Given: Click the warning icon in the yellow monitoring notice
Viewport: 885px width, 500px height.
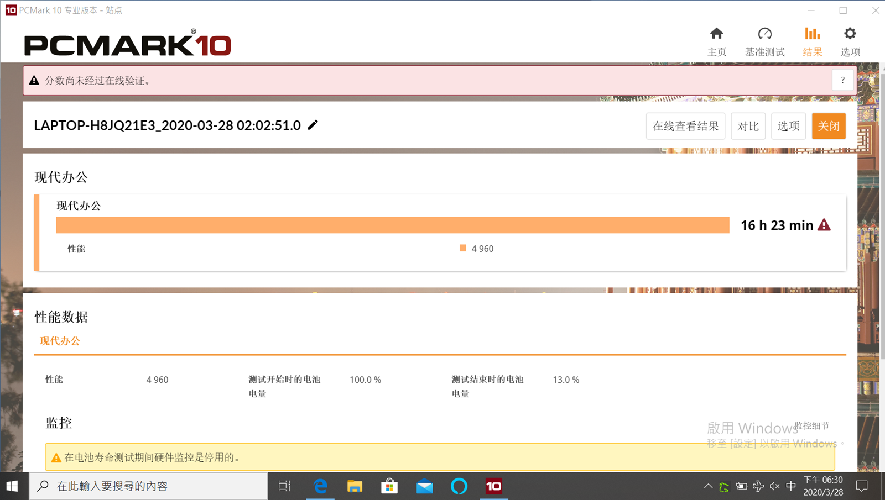Looking at the screenshot, I should pos(56,457).
